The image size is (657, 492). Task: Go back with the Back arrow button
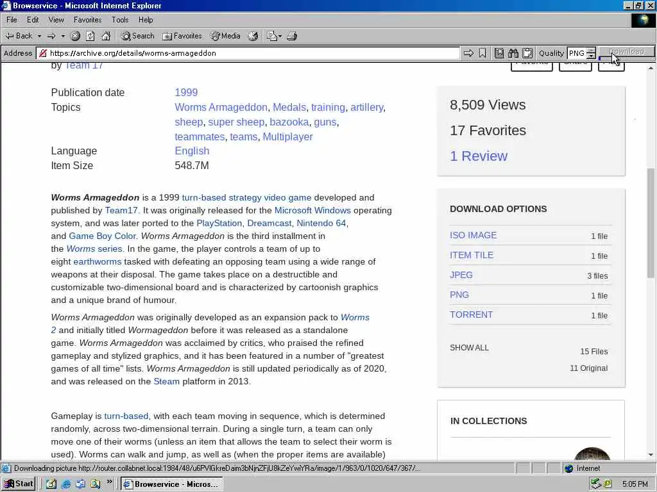point(19,36)
